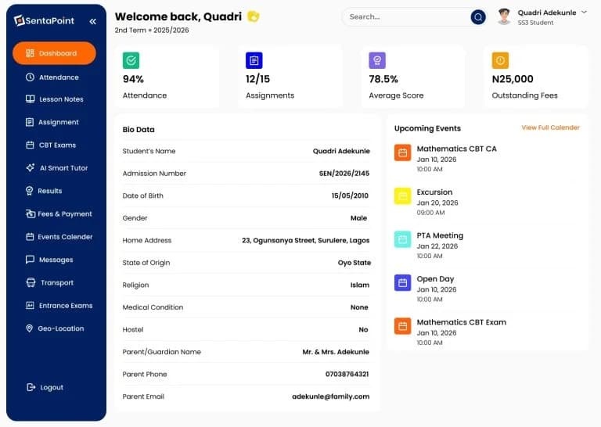Viewport: 601px width, 427px height.
Task: Click the Mathematics CBT Exam event icon
Action: click(402, 326)
